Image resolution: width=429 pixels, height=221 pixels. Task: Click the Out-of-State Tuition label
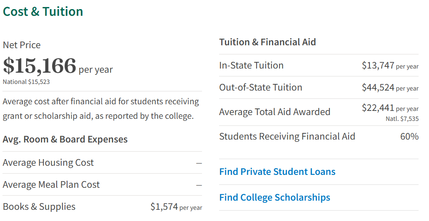coord(261,88)
